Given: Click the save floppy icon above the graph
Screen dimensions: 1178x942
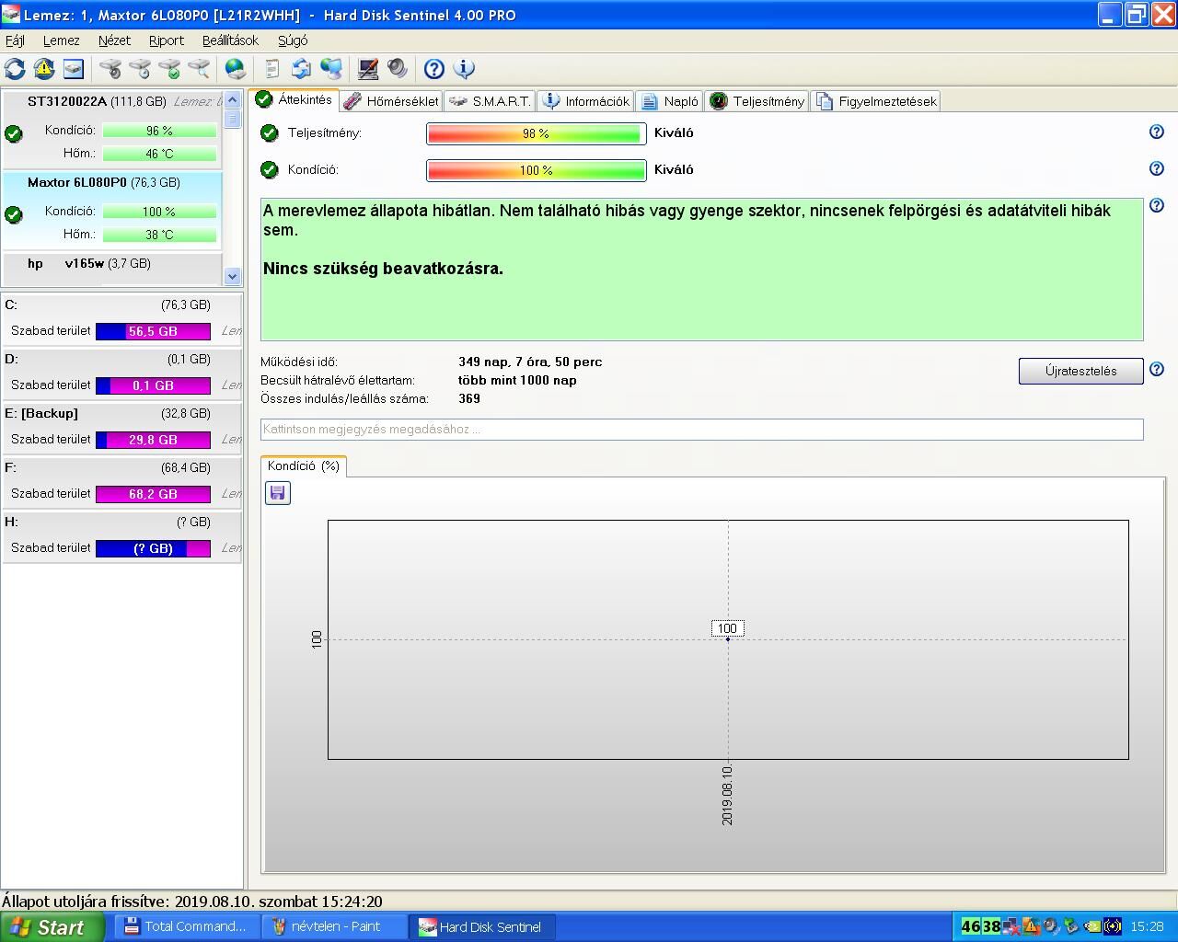Looking at the screenshot, I should coord(278,493).
